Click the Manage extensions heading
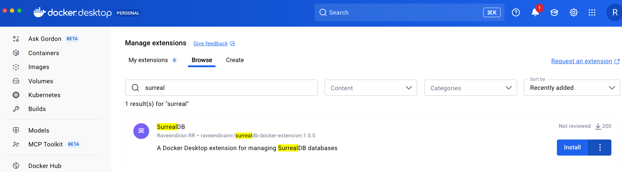The width and height of the screenshot is (622, 172). [155, 43]
